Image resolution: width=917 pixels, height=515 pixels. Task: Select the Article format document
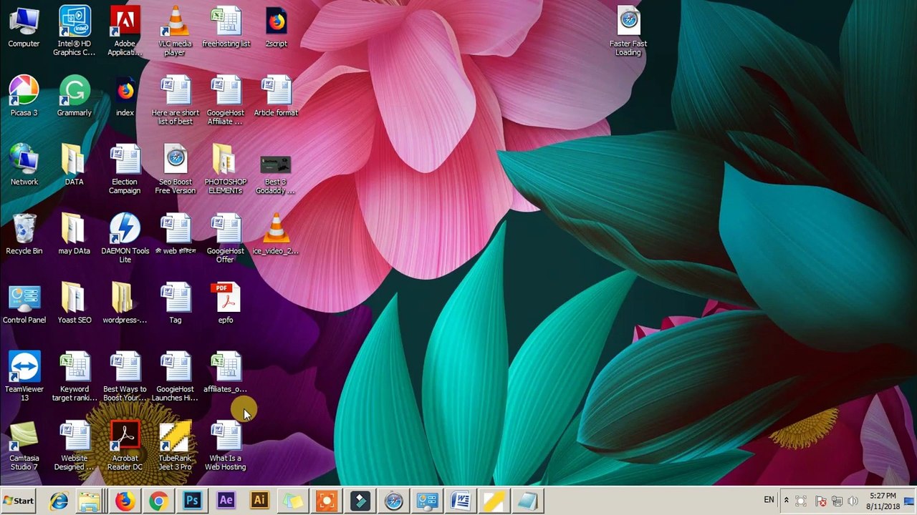(276, 97)
